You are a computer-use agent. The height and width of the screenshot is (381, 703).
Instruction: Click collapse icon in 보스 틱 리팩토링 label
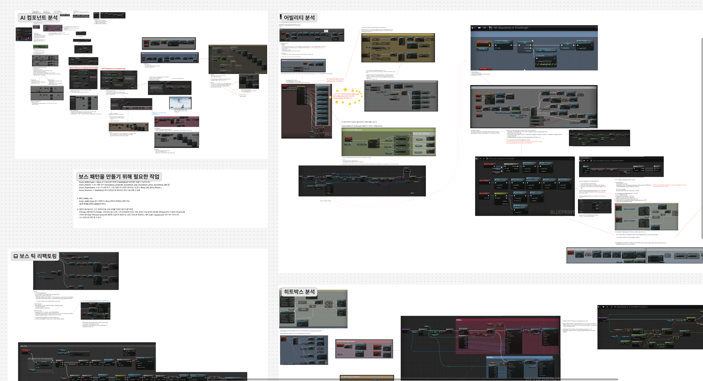[16, 256]
